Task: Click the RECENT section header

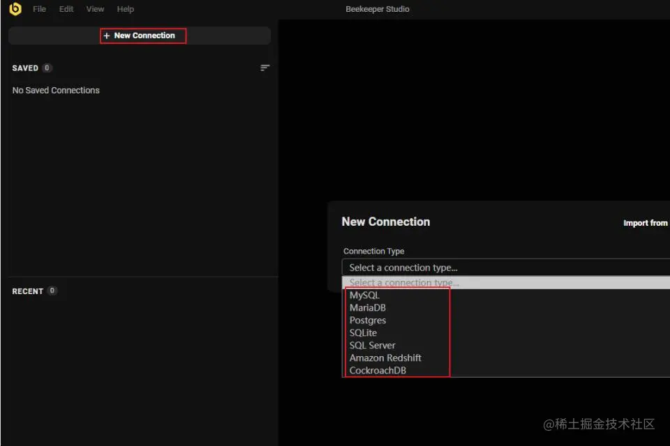Action: pyautogui.click(x=28, y=291)
